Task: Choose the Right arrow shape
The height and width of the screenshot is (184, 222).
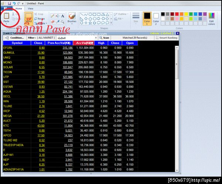Action: pos(99,19)
